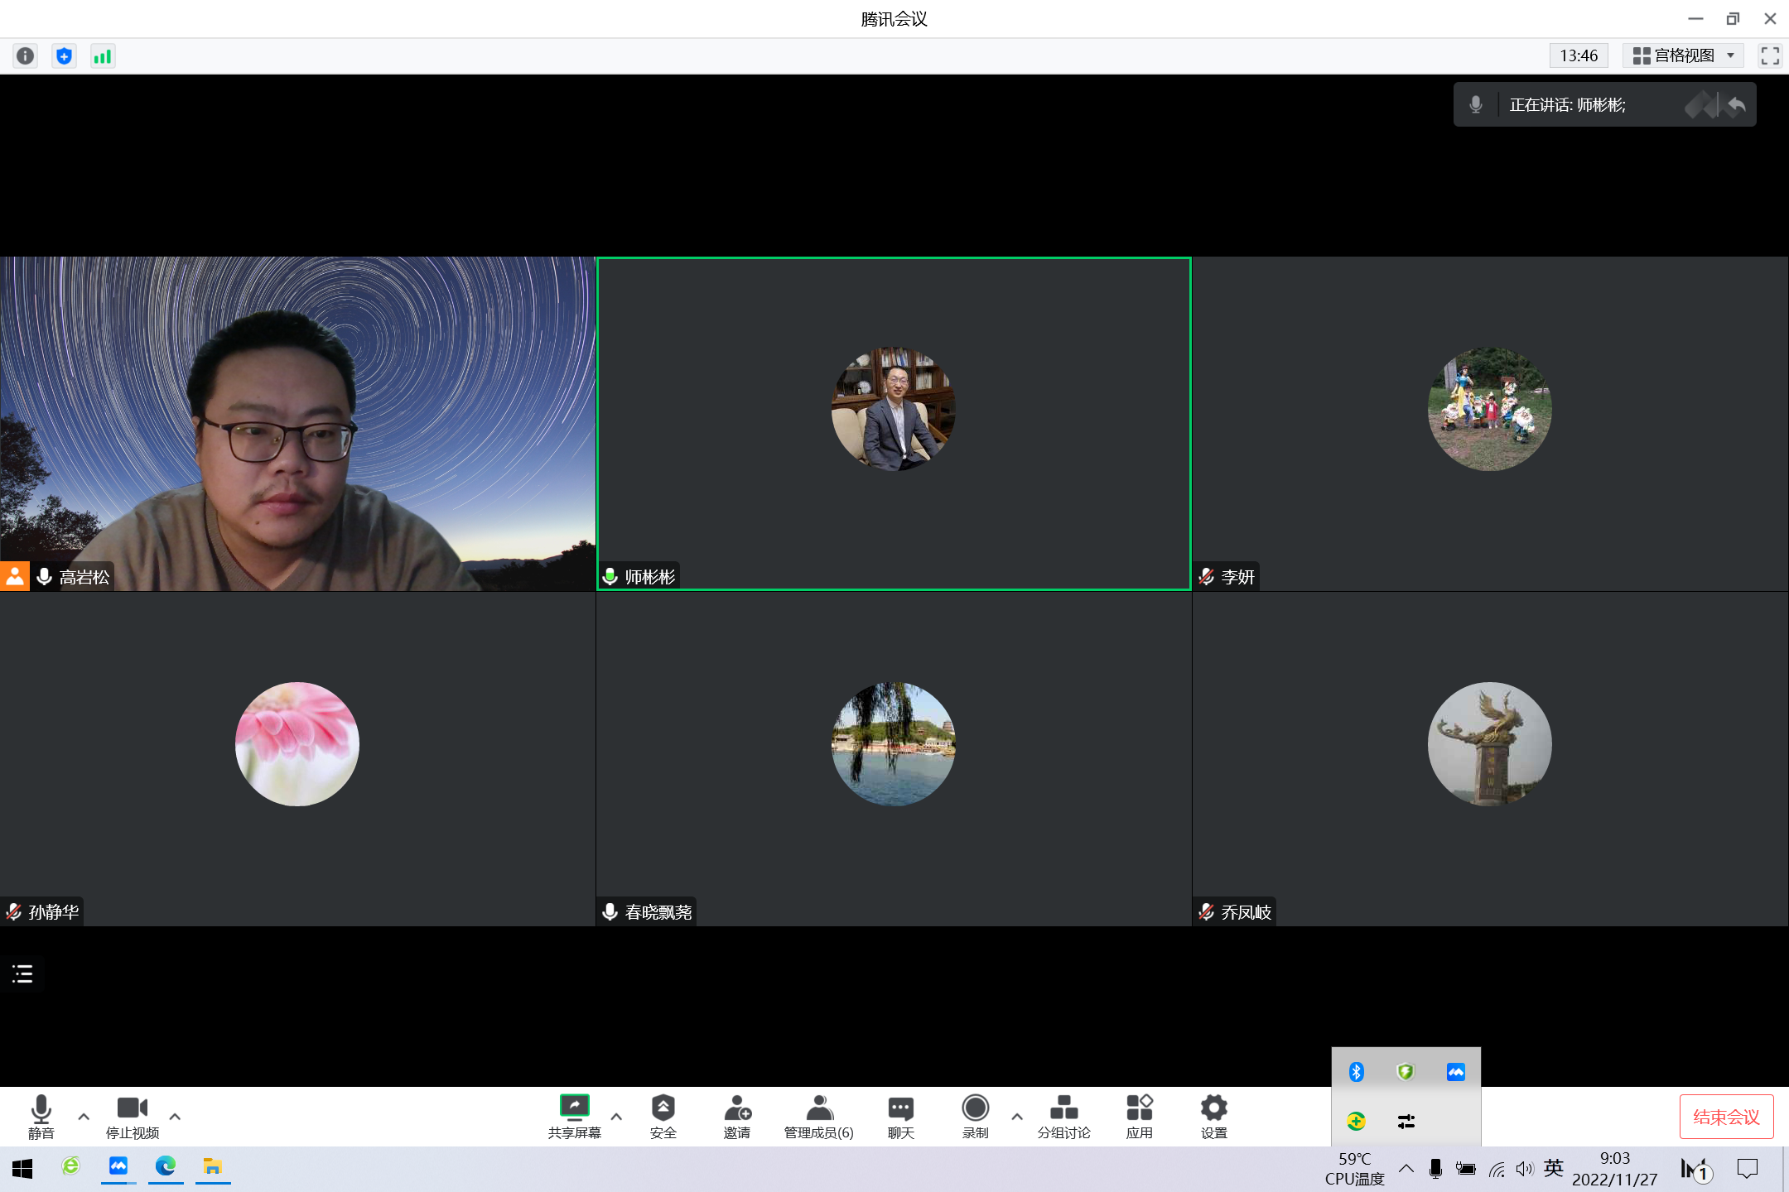
Task: Toggle 静音 microphone button
Action: (41, 1116)
